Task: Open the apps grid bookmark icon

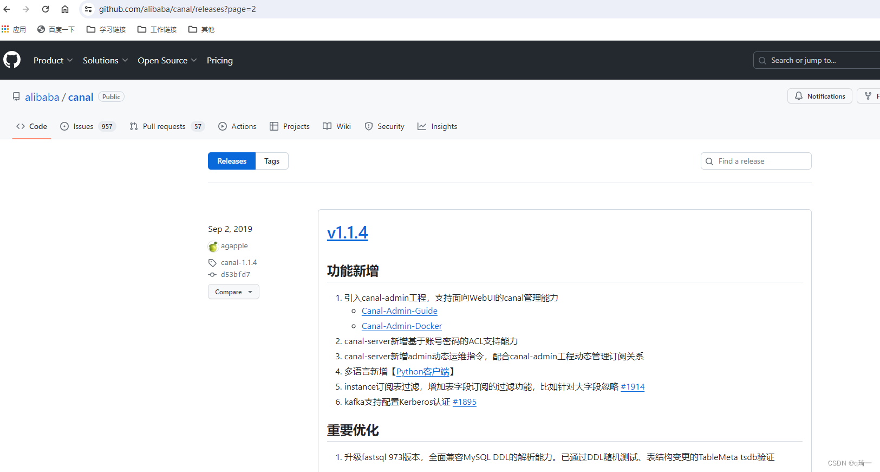Action: pyautogui.click(x=5, y=29)
